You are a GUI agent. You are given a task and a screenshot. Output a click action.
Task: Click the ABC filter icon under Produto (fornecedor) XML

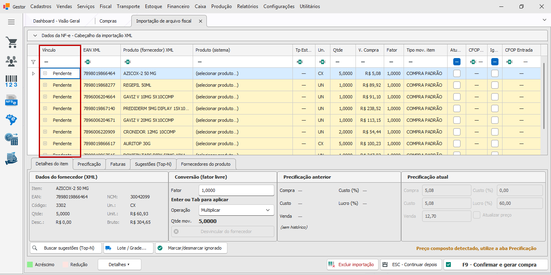(127, 62)
